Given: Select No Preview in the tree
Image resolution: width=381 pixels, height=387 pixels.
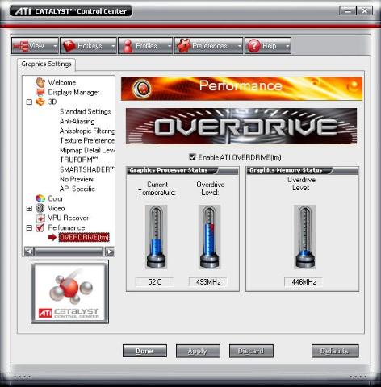Looking at the screenshot, I should pyautogui.click(x=77, y=179).
